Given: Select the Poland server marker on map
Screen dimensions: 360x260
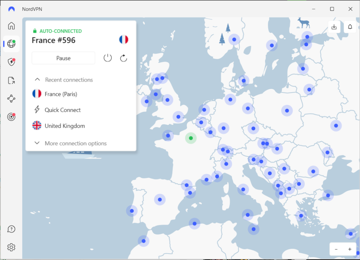Looking at the screenshot, I should tap(287, 110).
